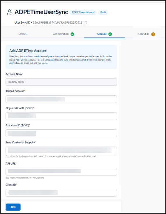Click the Client ID label
The image size is (166, 214).
pos(11,185)
